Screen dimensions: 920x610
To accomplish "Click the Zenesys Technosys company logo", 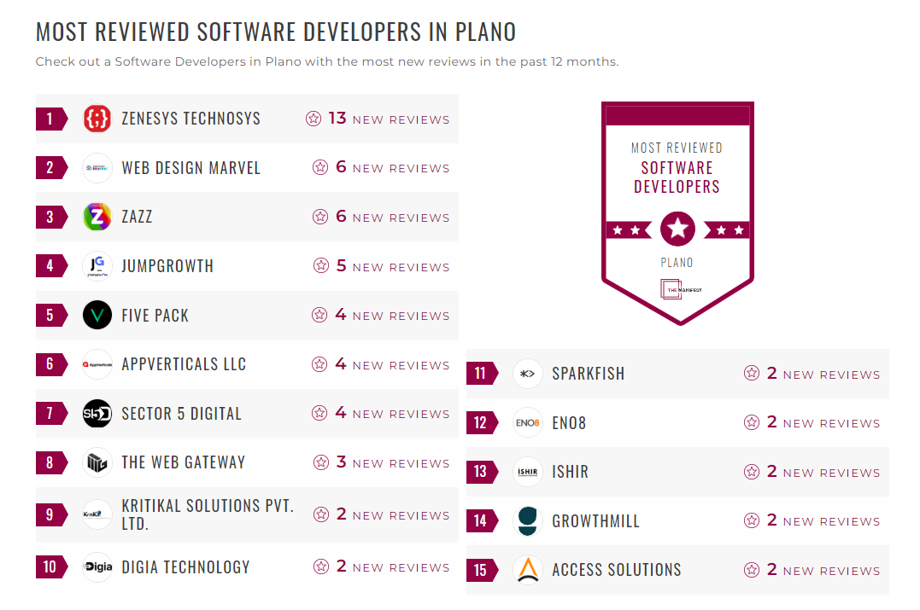I will point(97,119).
